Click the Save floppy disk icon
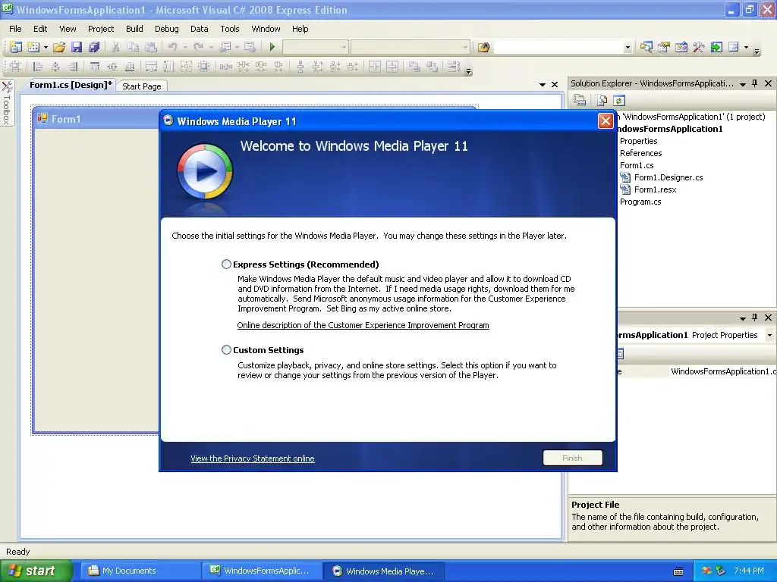Viewport: 777px width, 582px height. 77,47
